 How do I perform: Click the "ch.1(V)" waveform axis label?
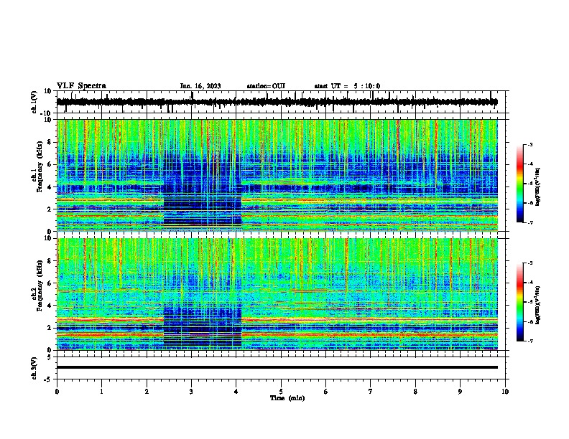coord(34,102)
